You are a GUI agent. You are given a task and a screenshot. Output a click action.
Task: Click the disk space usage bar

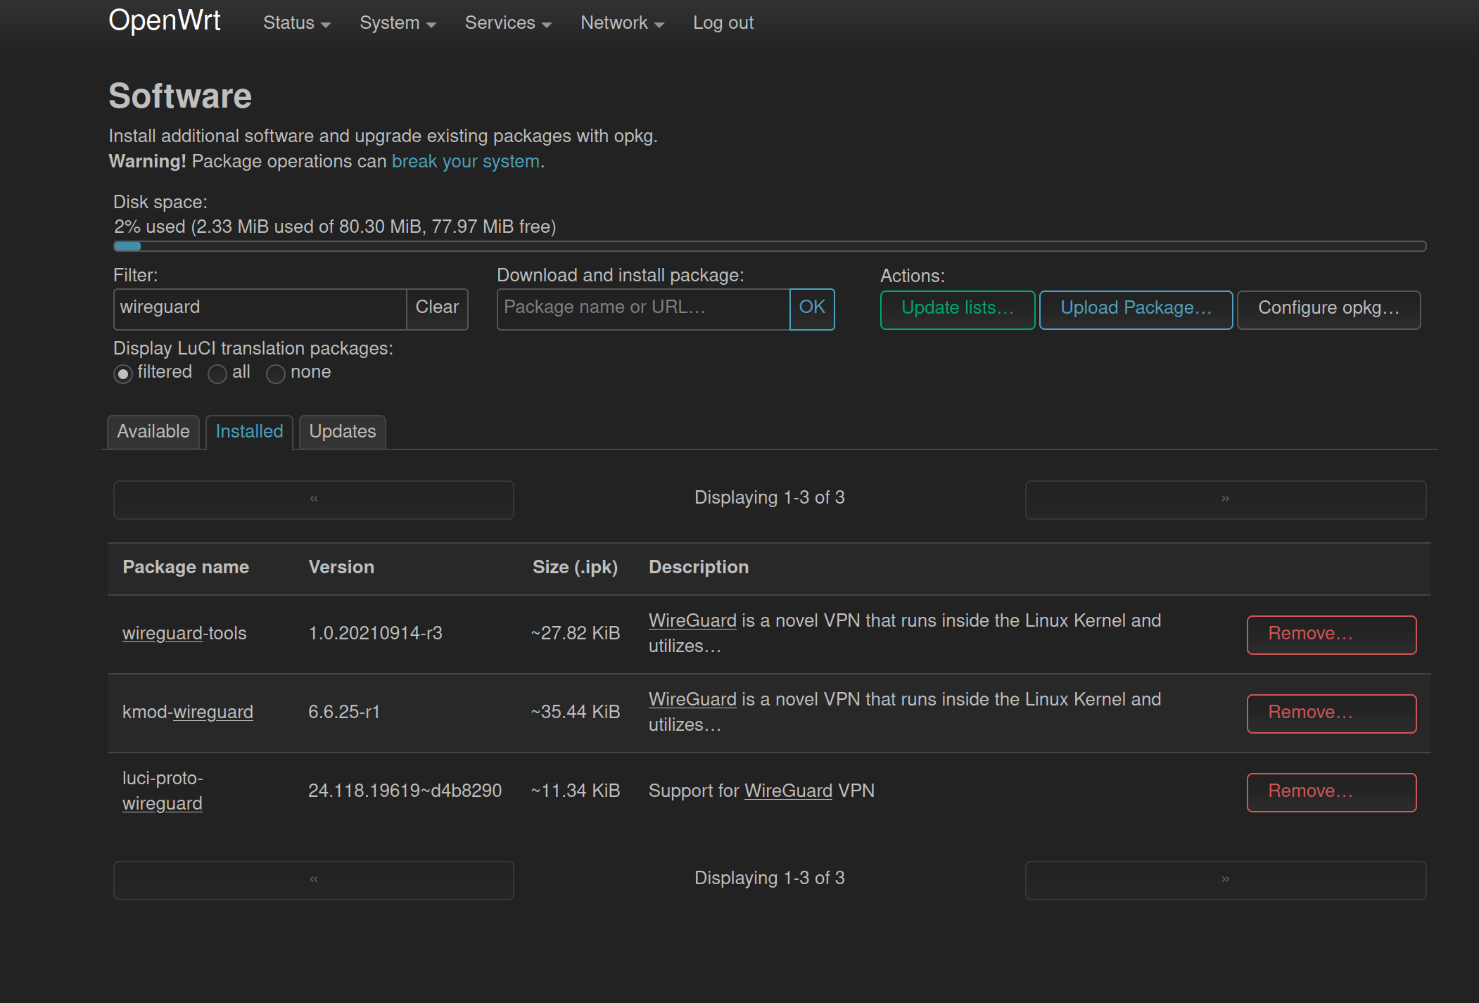(770, 246)
